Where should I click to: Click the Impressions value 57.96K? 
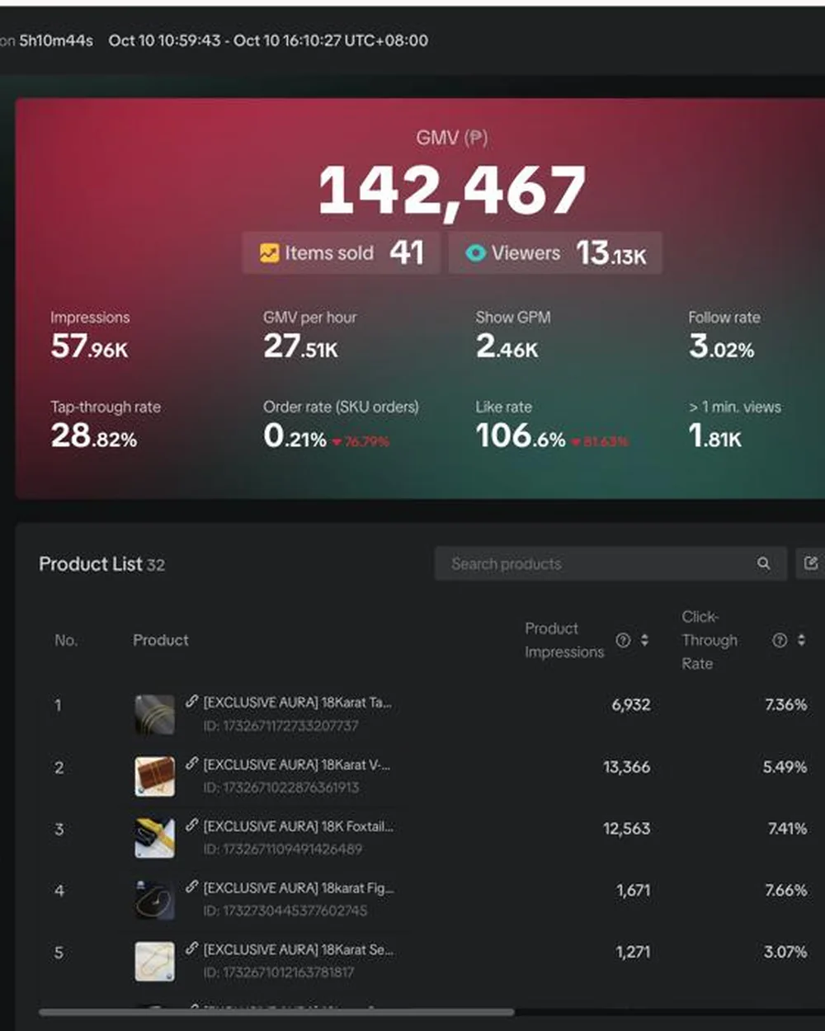89,346
